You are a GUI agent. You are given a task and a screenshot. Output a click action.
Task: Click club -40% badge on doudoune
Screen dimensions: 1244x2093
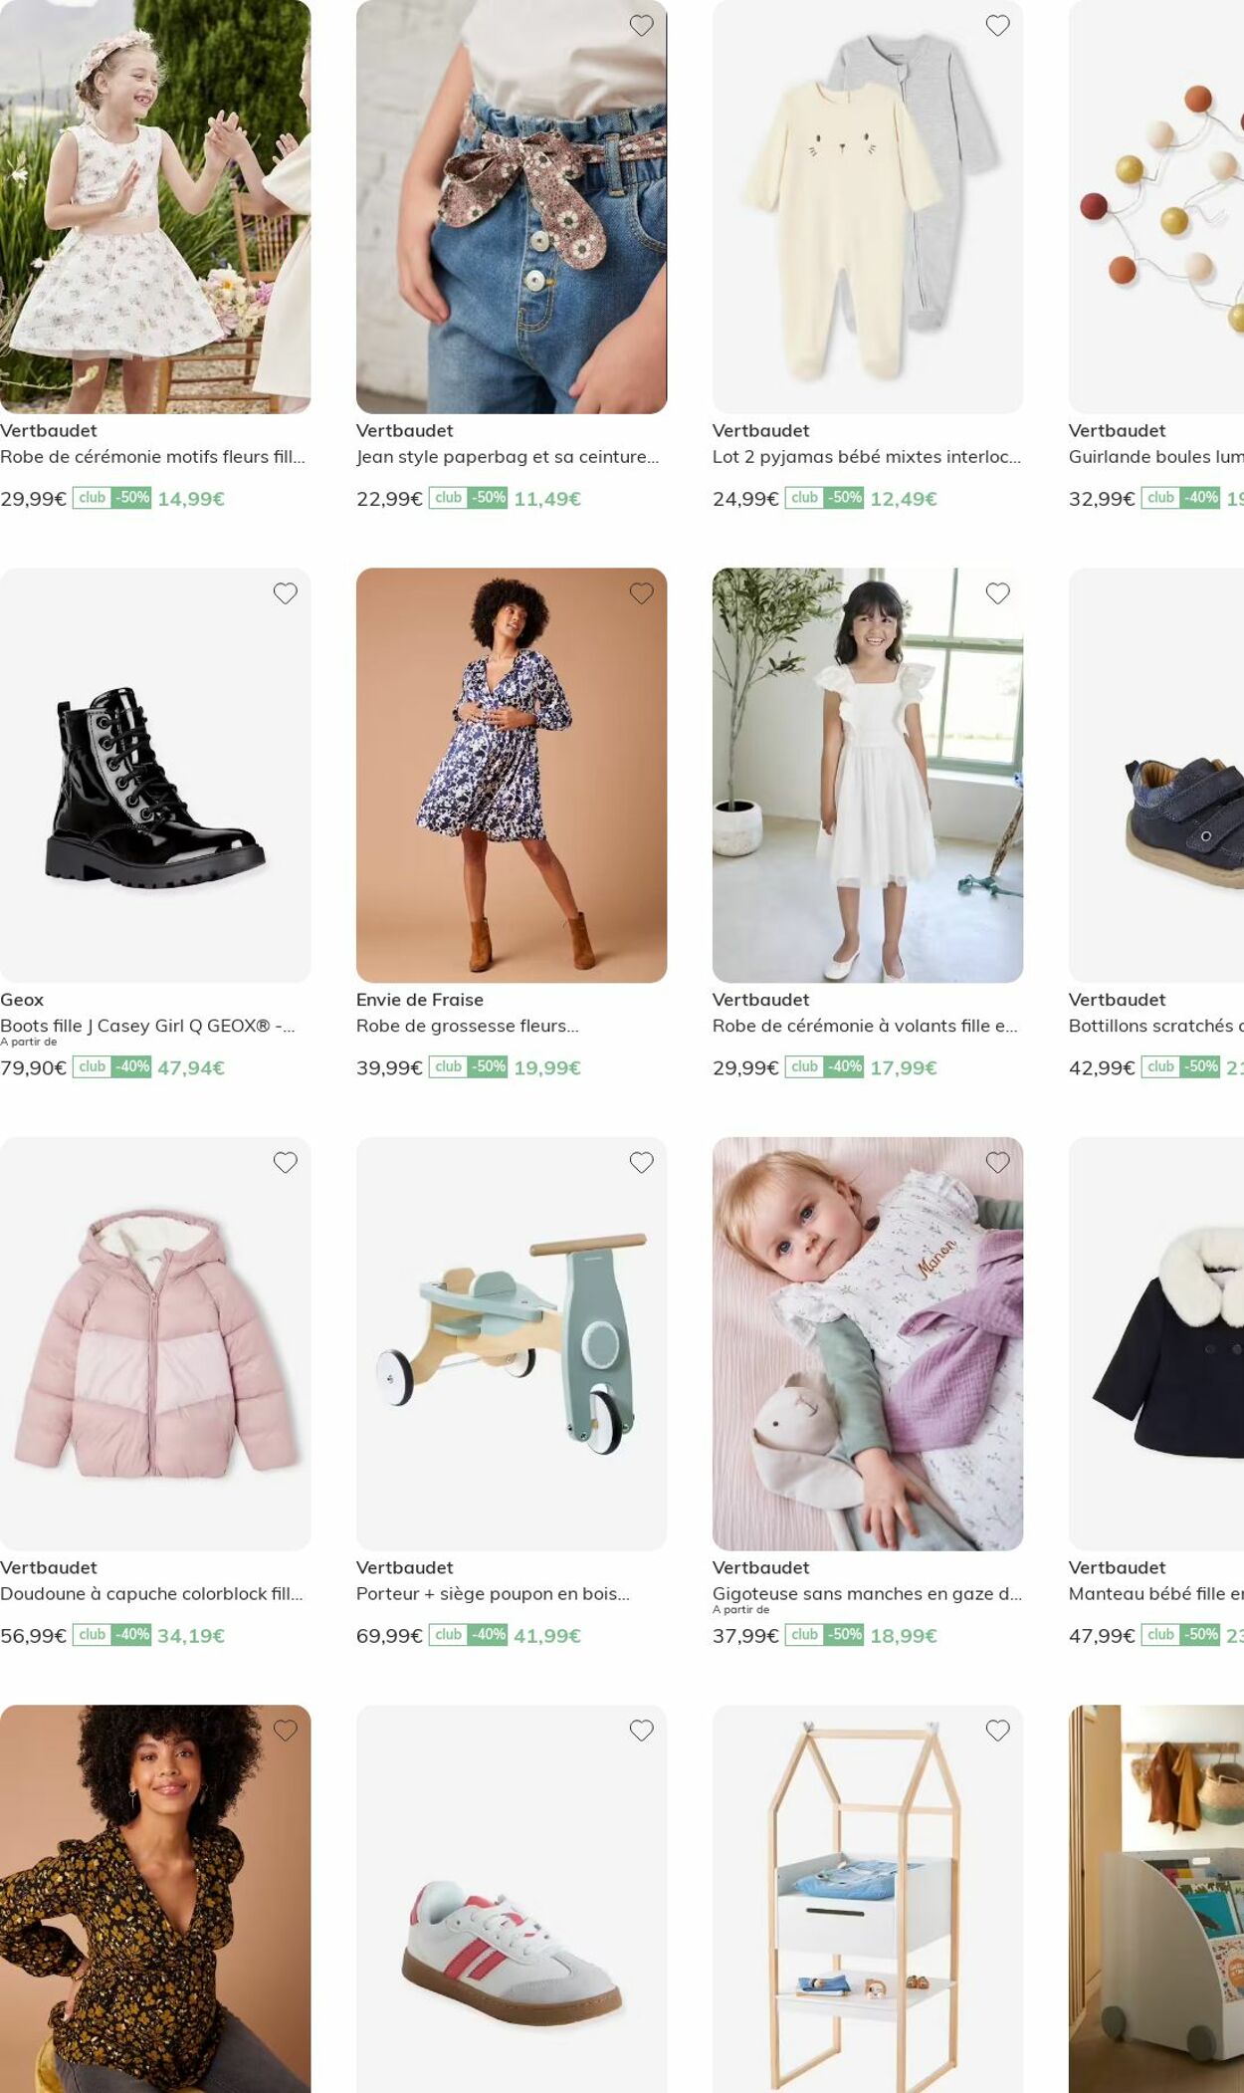click(111, 1635)
